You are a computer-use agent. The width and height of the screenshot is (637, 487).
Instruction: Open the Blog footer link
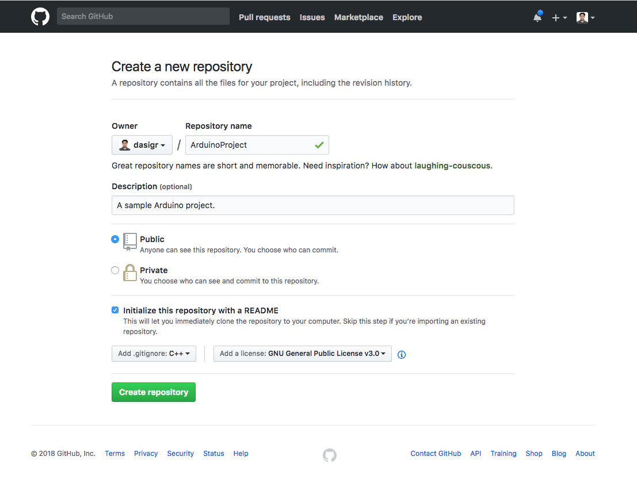click(559, 453)
